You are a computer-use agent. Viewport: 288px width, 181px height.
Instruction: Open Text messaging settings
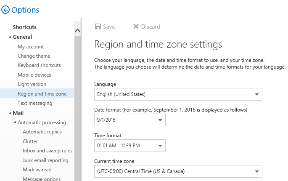pyautogui.click(x=35, y=103)
